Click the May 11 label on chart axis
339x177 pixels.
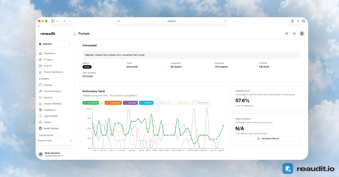click(221, 151)
